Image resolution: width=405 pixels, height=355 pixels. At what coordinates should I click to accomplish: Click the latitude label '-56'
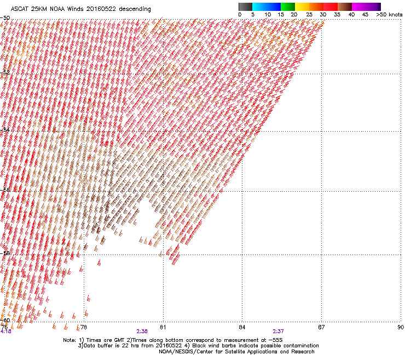(5, 190)
